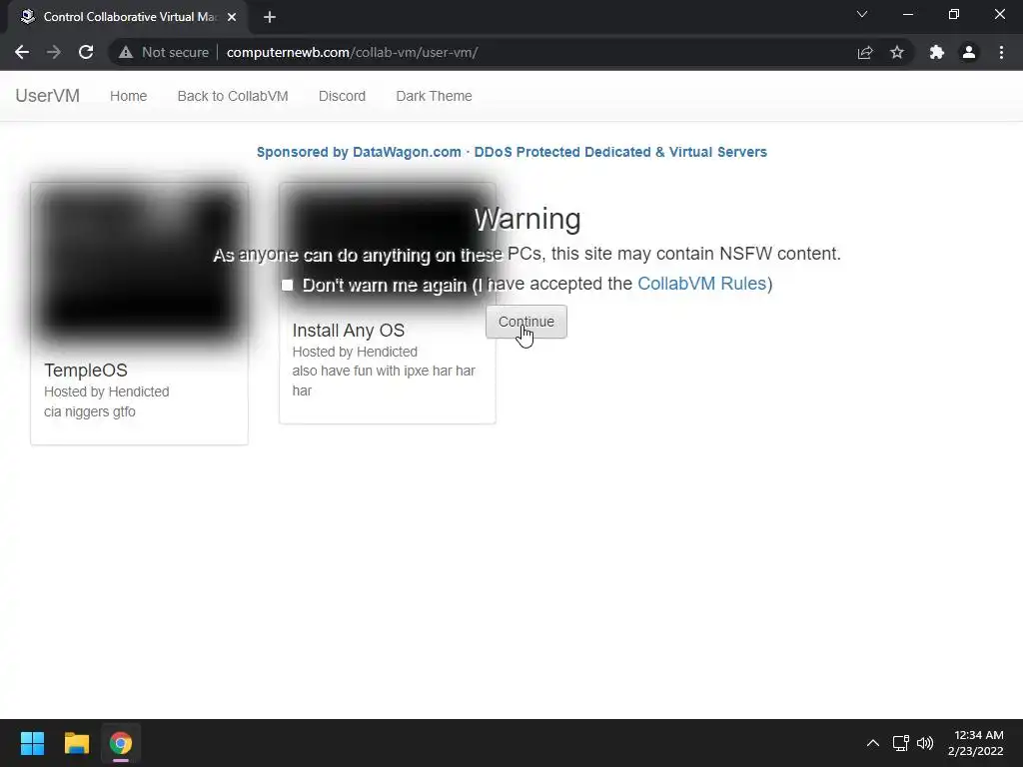Bookmark this page with the star icon
The height and width of the screenshot is (767, 1023).
click(x=897, y=52)
